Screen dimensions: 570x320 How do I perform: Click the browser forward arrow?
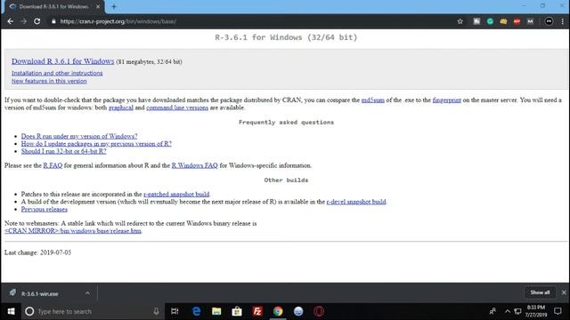[x=24, y=21]
